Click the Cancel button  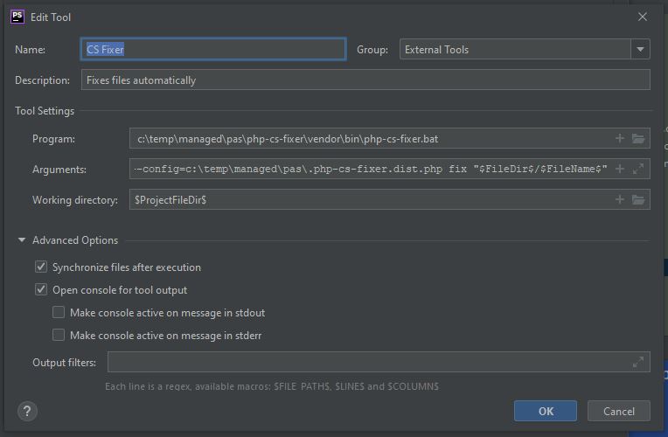coord(618,411)
